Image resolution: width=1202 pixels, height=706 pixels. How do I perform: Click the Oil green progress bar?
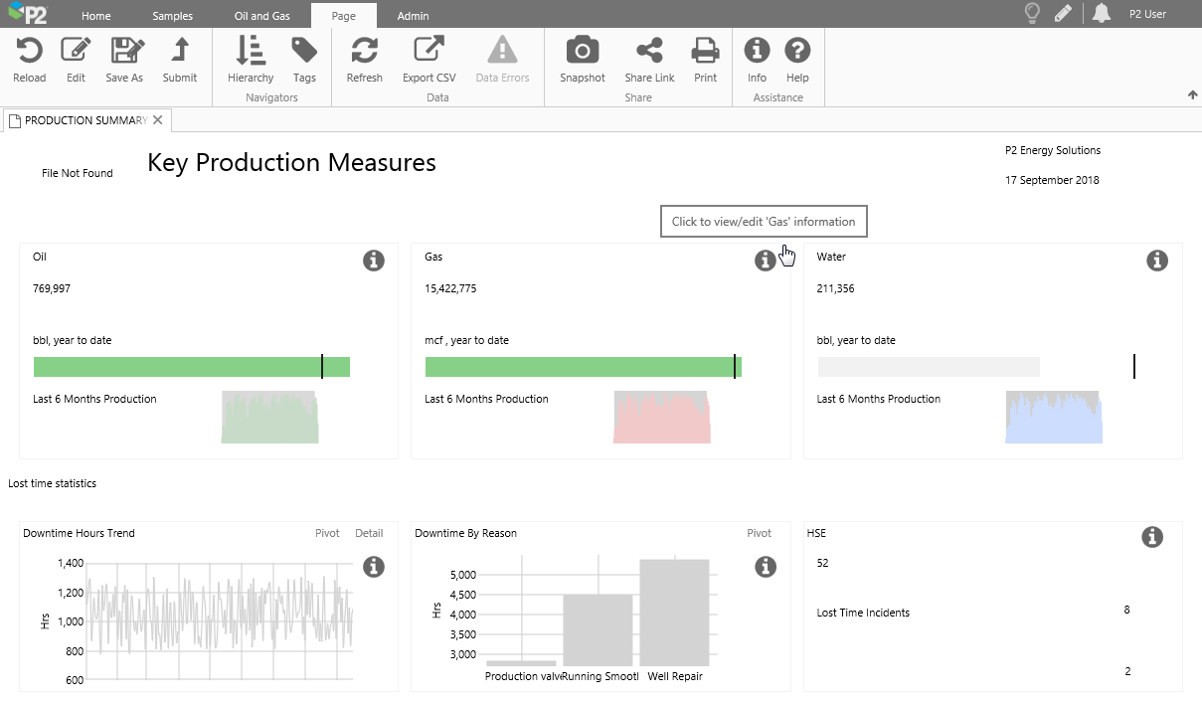click(x=191, y=367)
